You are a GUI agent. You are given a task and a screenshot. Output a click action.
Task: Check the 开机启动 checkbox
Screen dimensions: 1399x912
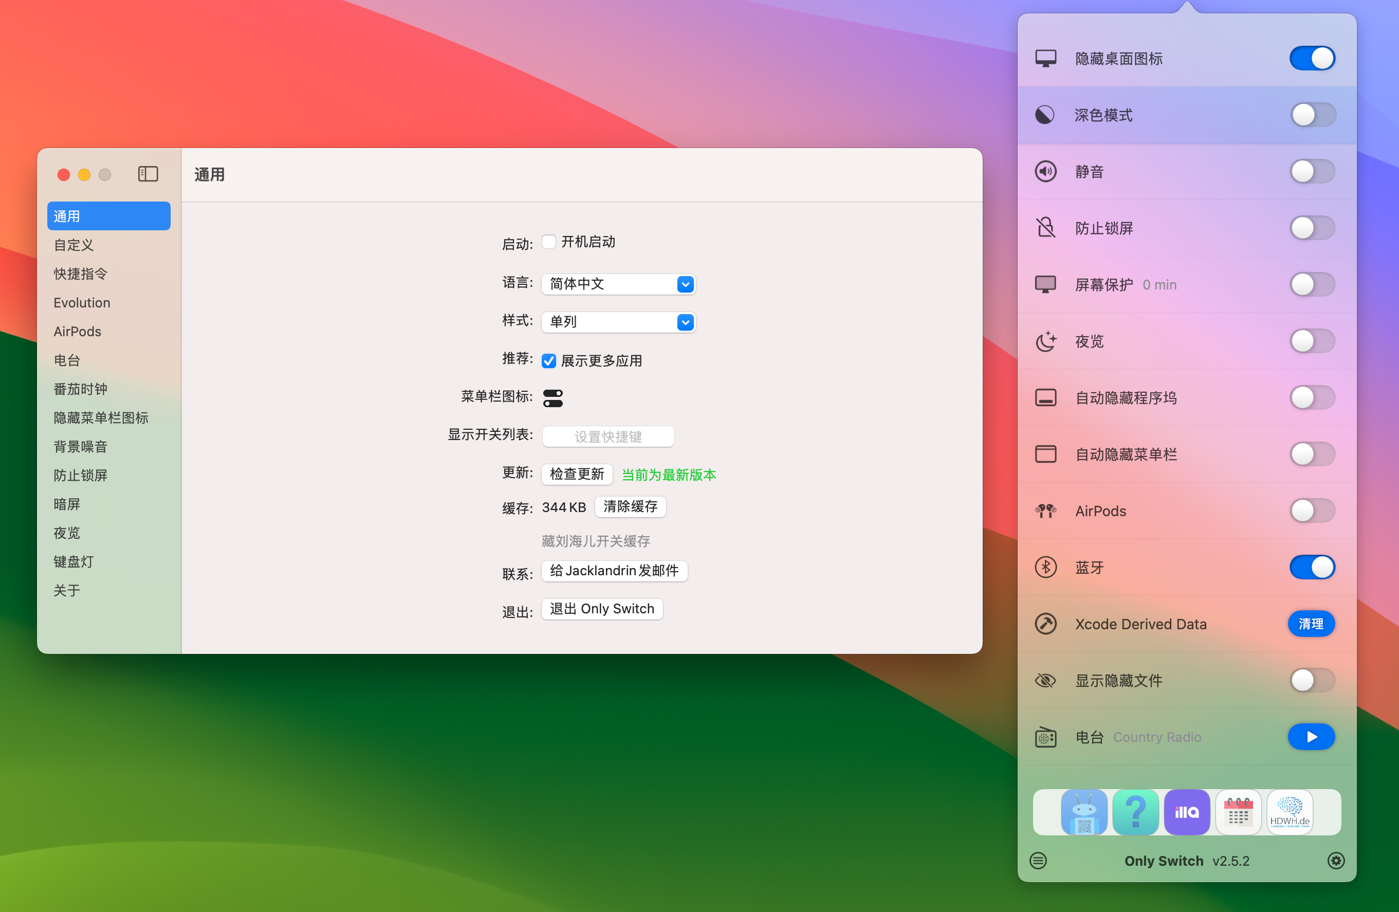(x=548, y=241)
